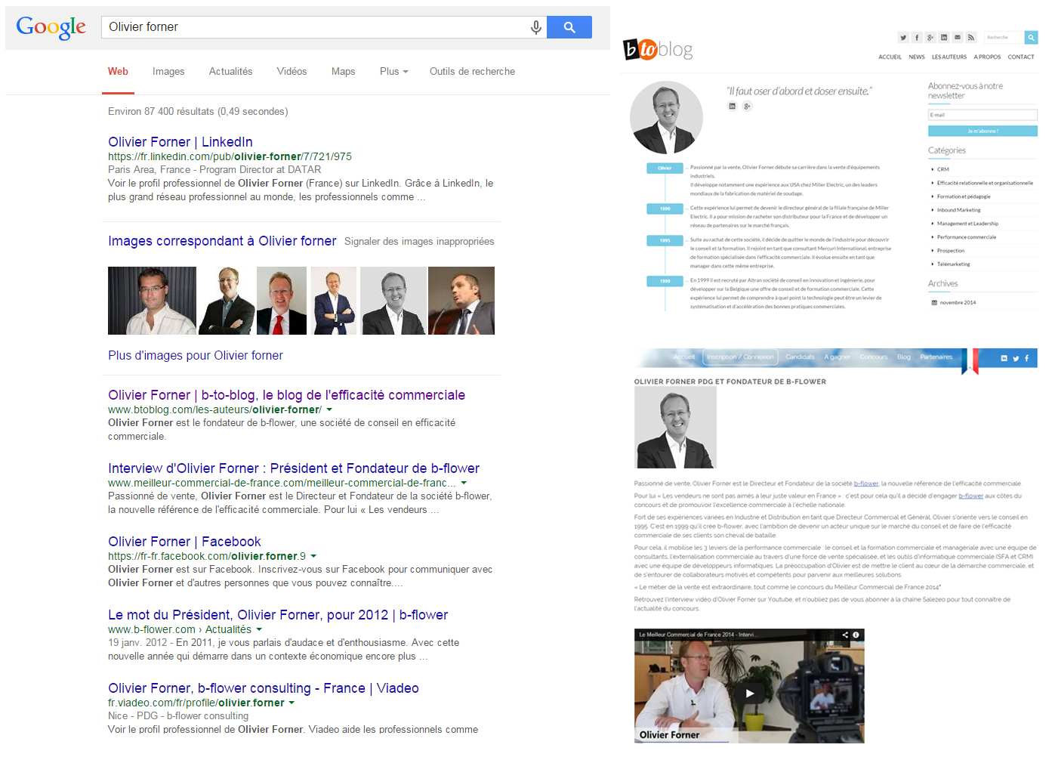Click Signaler des images inappropriées
Screen dimensions: 1052x757
tap(419, 242)
